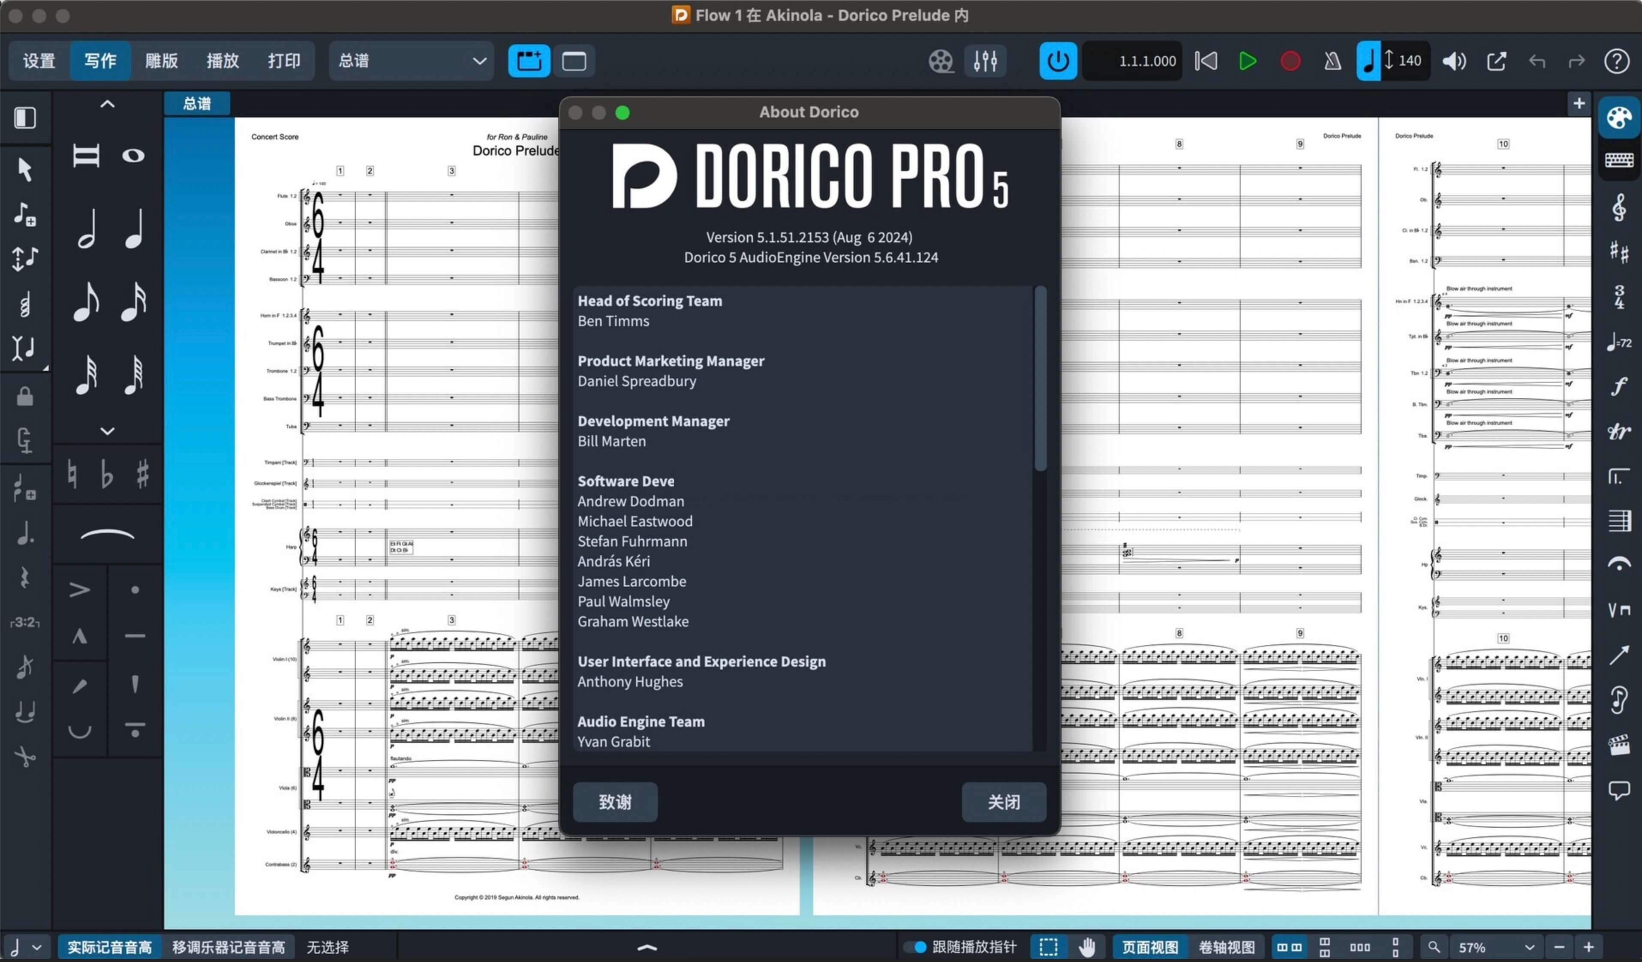Click the 致谢 credits button
Screen dimensions: 1642x962
pos(615,802)
